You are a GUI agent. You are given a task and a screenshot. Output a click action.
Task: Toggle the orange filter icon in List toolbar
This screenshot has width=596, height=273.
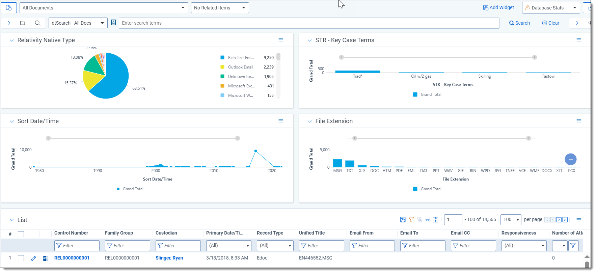coord(411,220)
